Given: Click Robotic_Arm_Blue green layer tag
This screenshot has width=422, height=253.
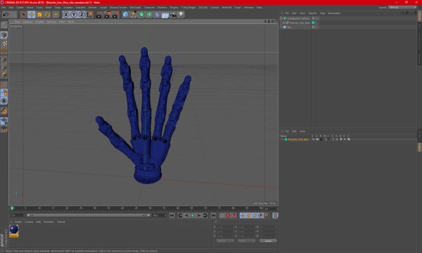Looking at the screenshot, I should pos(313,23).
